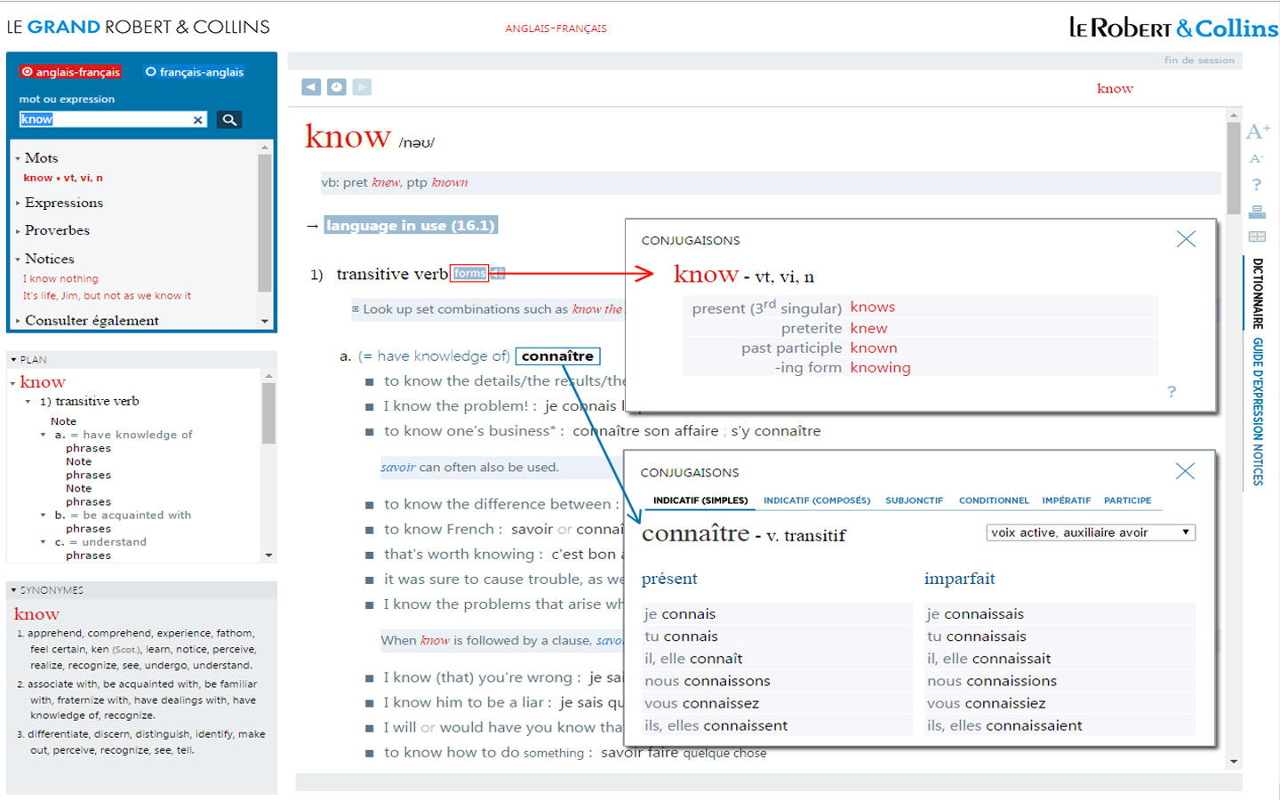Open the Participe tab

[1127, 500]
